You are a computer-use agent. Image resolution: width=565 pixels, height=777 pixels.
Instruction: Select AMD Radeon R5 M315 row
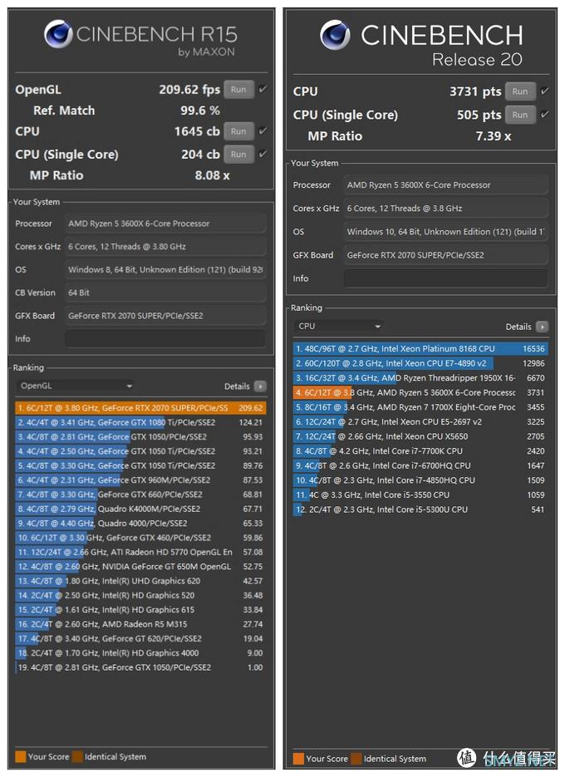point(140,624)
